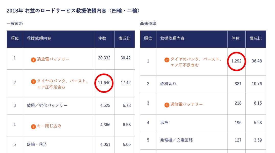Click arrow icon beside 過放電バッテリー in the 一般道路 table
The width and height of the screenshot is (275, 153).
coord(33,60)
